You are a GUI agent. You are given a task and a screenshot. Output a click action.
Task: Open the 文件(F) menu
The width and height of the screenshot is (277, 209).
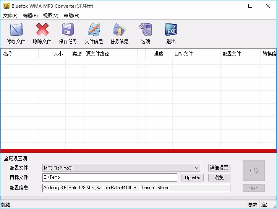(10, 16)
